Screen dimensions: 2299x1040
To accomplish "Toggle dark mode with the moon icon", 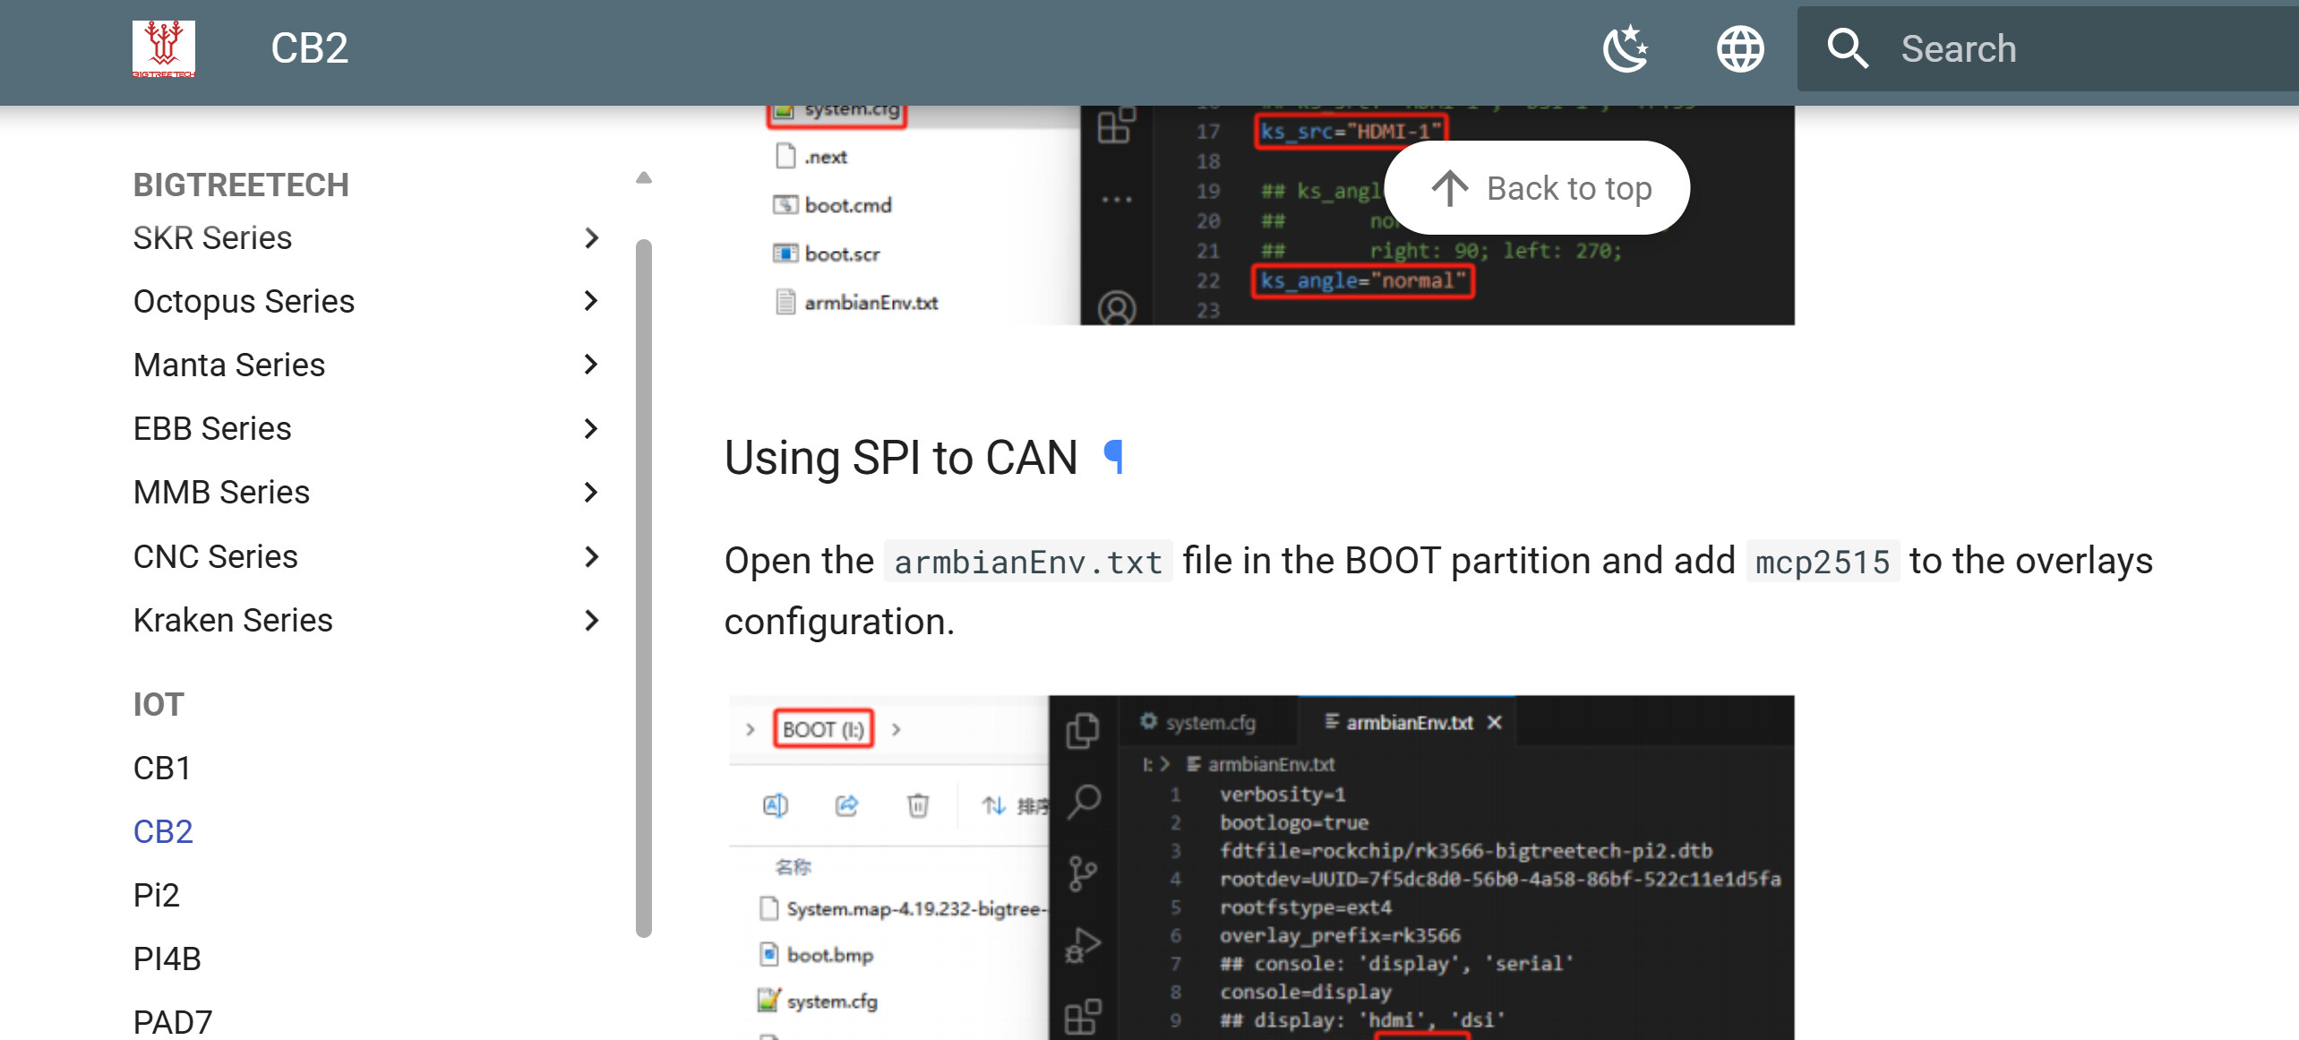I will click(x=1626, y=48).
